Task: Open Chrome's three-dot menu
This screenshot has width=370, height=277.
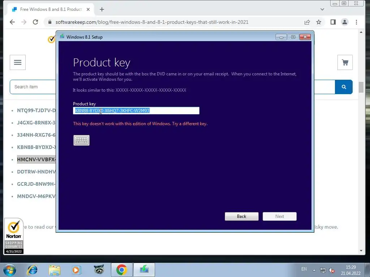Action: (356, 22)
